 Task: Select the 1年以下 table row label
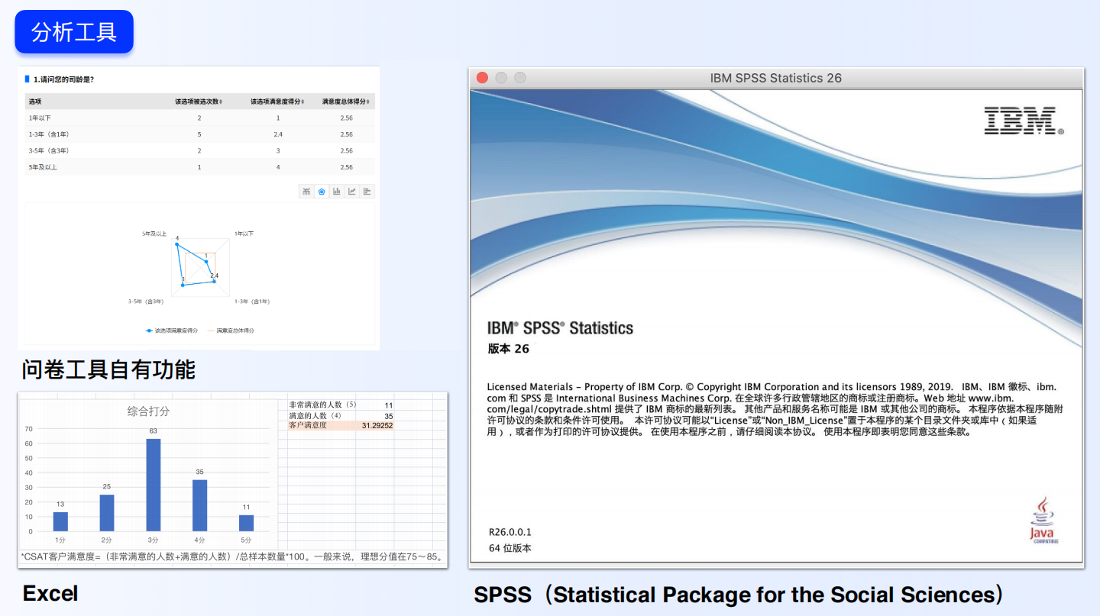coord(40,118)
